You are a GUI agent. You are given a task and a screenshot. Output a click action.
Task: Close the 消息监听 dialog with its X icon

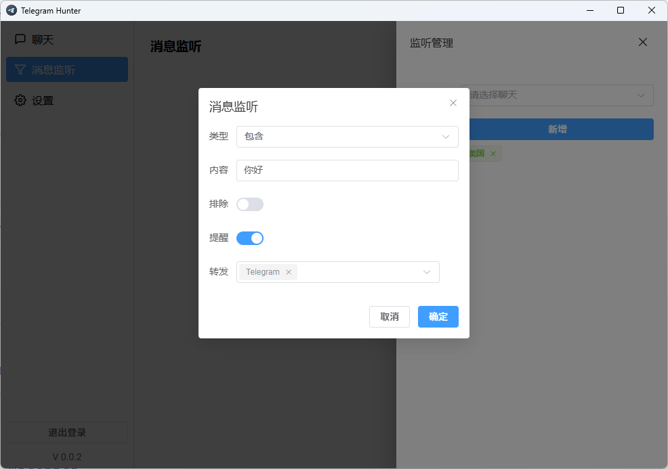point(453,103)
